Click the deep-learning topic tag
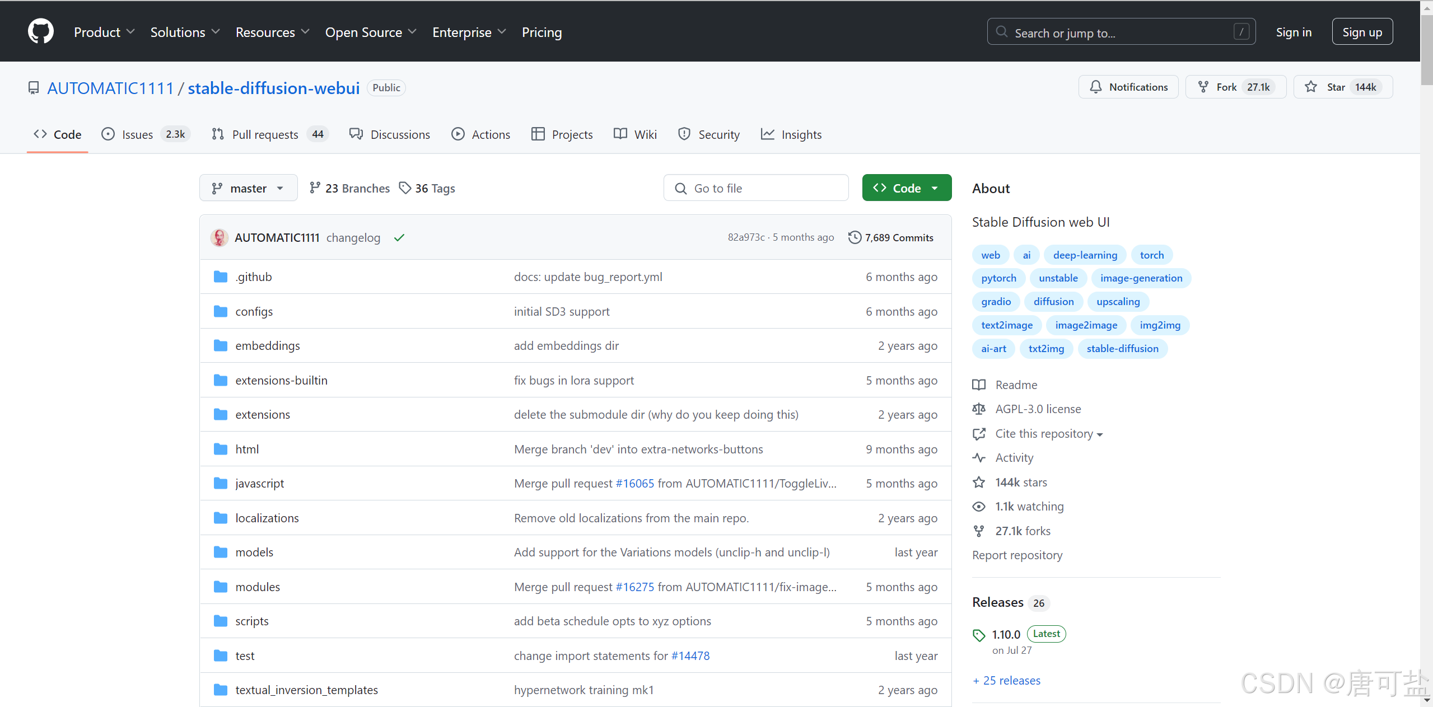 (1085, 255)
